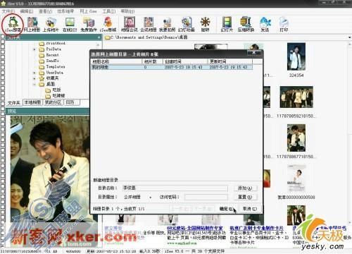Click the preview image in left panel
This screenshot has width=352, height=254.
50,168
